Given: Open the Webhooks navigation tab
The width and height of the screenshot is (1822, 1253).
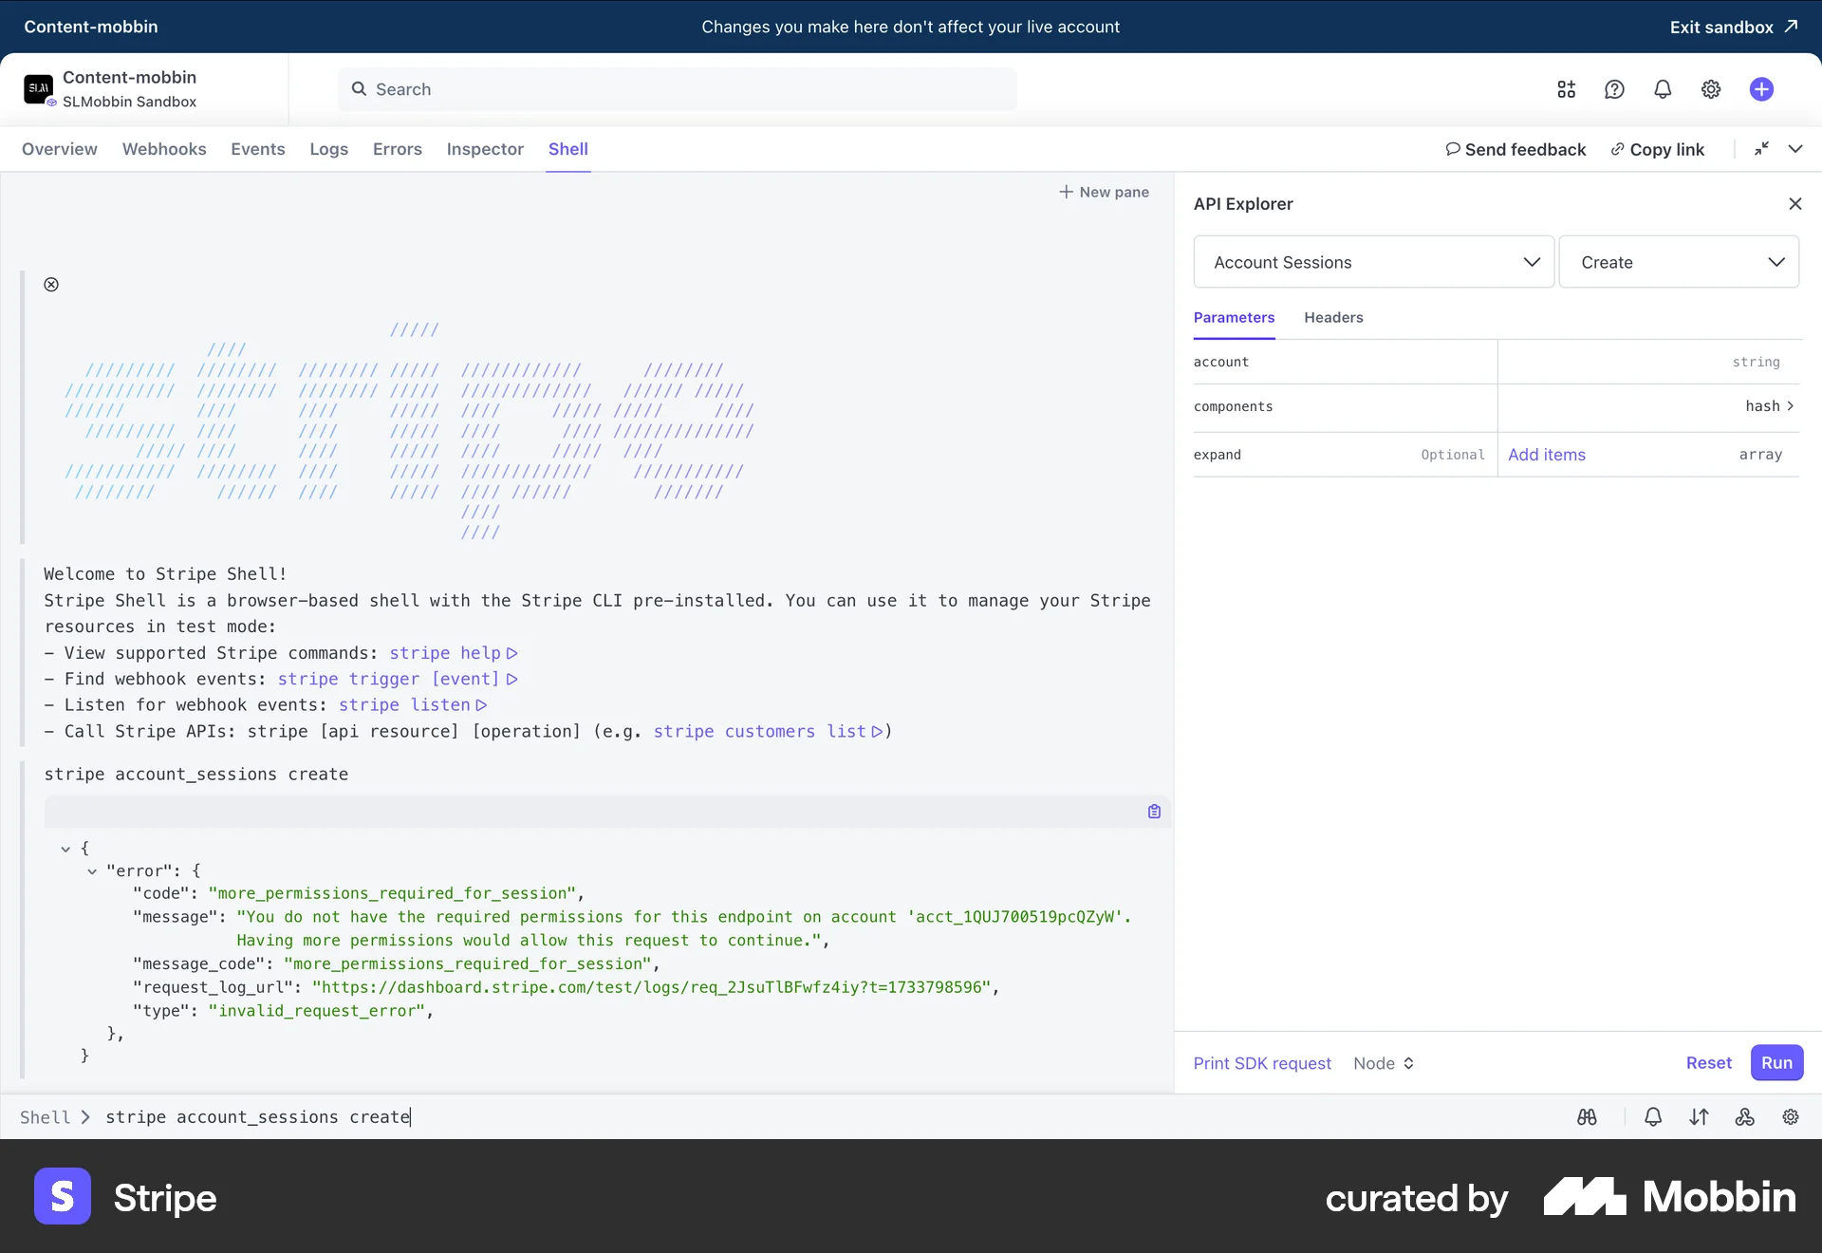Looking at the screenshot, I should click(163, 149).
